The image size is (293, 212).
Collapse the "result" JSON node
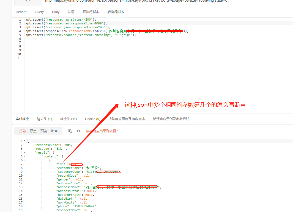pyautogui.click(x=24, y=152)
